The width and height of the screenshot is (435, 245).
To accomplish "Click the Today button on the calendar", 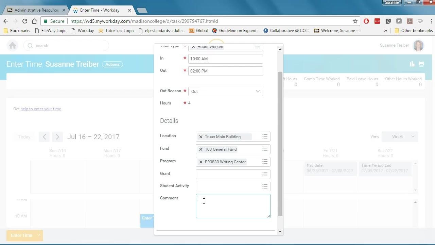I will 24,137.
